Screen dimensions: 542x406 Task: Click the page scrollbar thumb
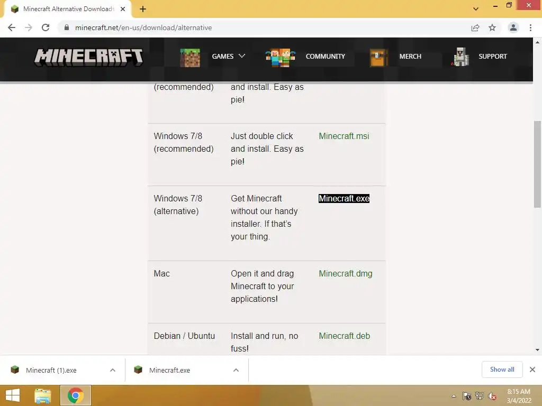click(537, 164)
